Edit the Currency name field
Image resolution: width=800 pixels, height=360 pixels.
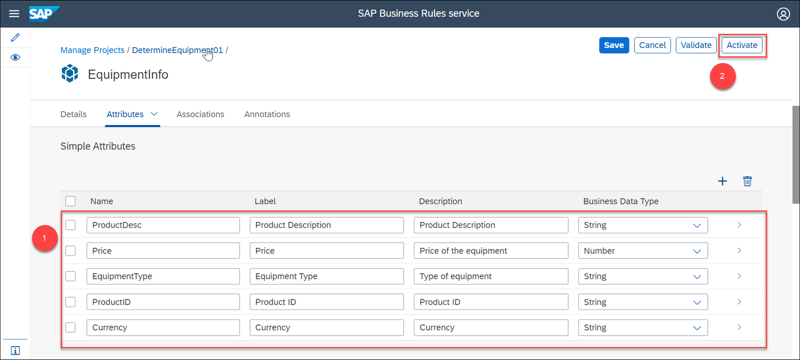click(163, 327)
